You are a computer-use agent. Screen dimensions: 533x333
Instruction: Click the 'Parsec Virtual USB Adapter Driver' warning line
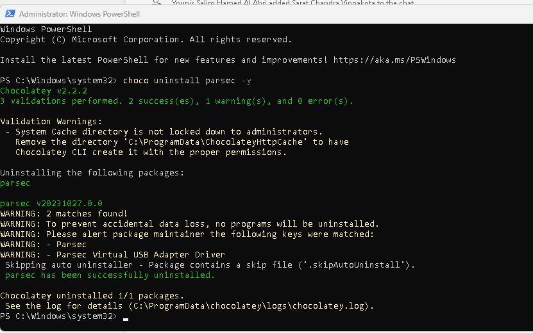(x=112, y=255)
